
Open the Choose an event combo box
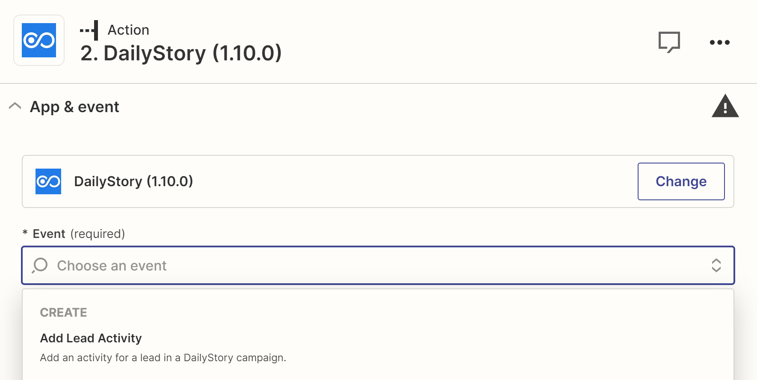pos(378,265)
